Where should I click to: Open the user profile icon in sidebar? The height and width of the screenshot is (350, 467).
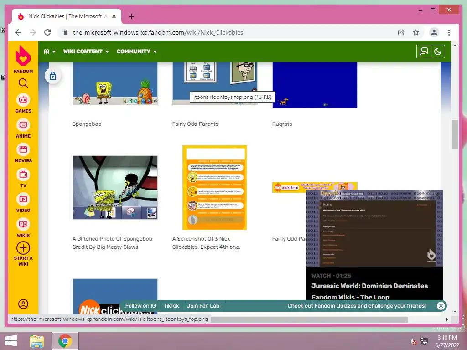[x=23, y=304]
